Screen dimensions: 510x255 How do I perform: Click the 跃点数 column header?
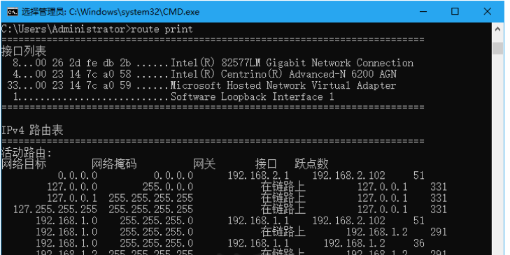[x=311, y=164]
